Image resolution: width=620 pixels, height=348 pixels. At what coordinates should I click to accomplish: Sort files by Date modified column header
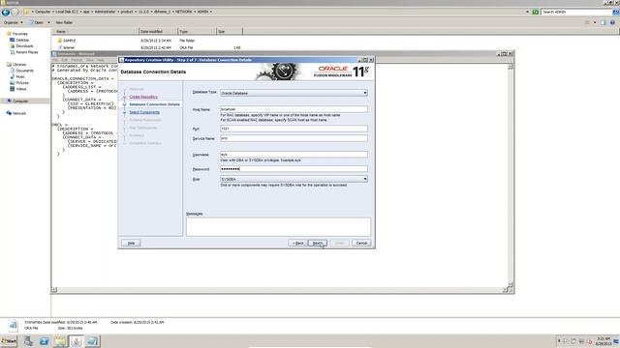point(158,31)
